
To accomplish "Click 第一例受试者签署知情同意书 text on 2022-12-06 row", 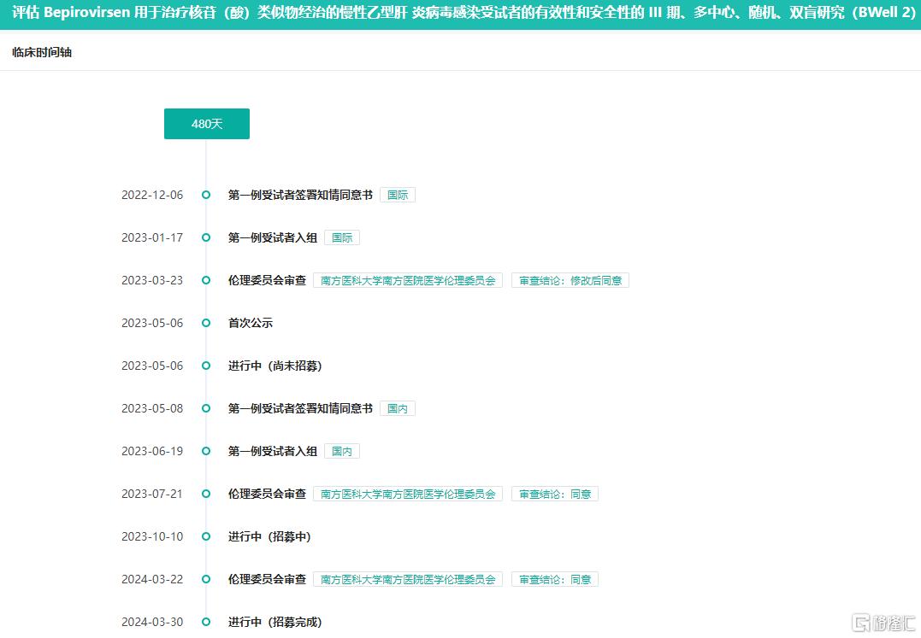I will click(x=300, y=195).
